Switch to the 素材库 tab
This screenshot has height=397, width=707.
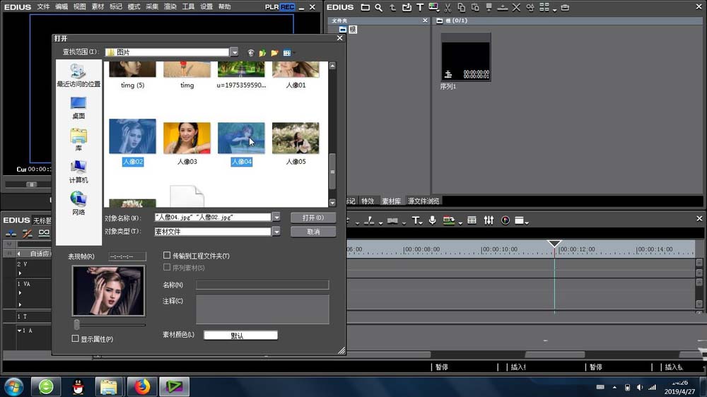[x=391, y=201]
